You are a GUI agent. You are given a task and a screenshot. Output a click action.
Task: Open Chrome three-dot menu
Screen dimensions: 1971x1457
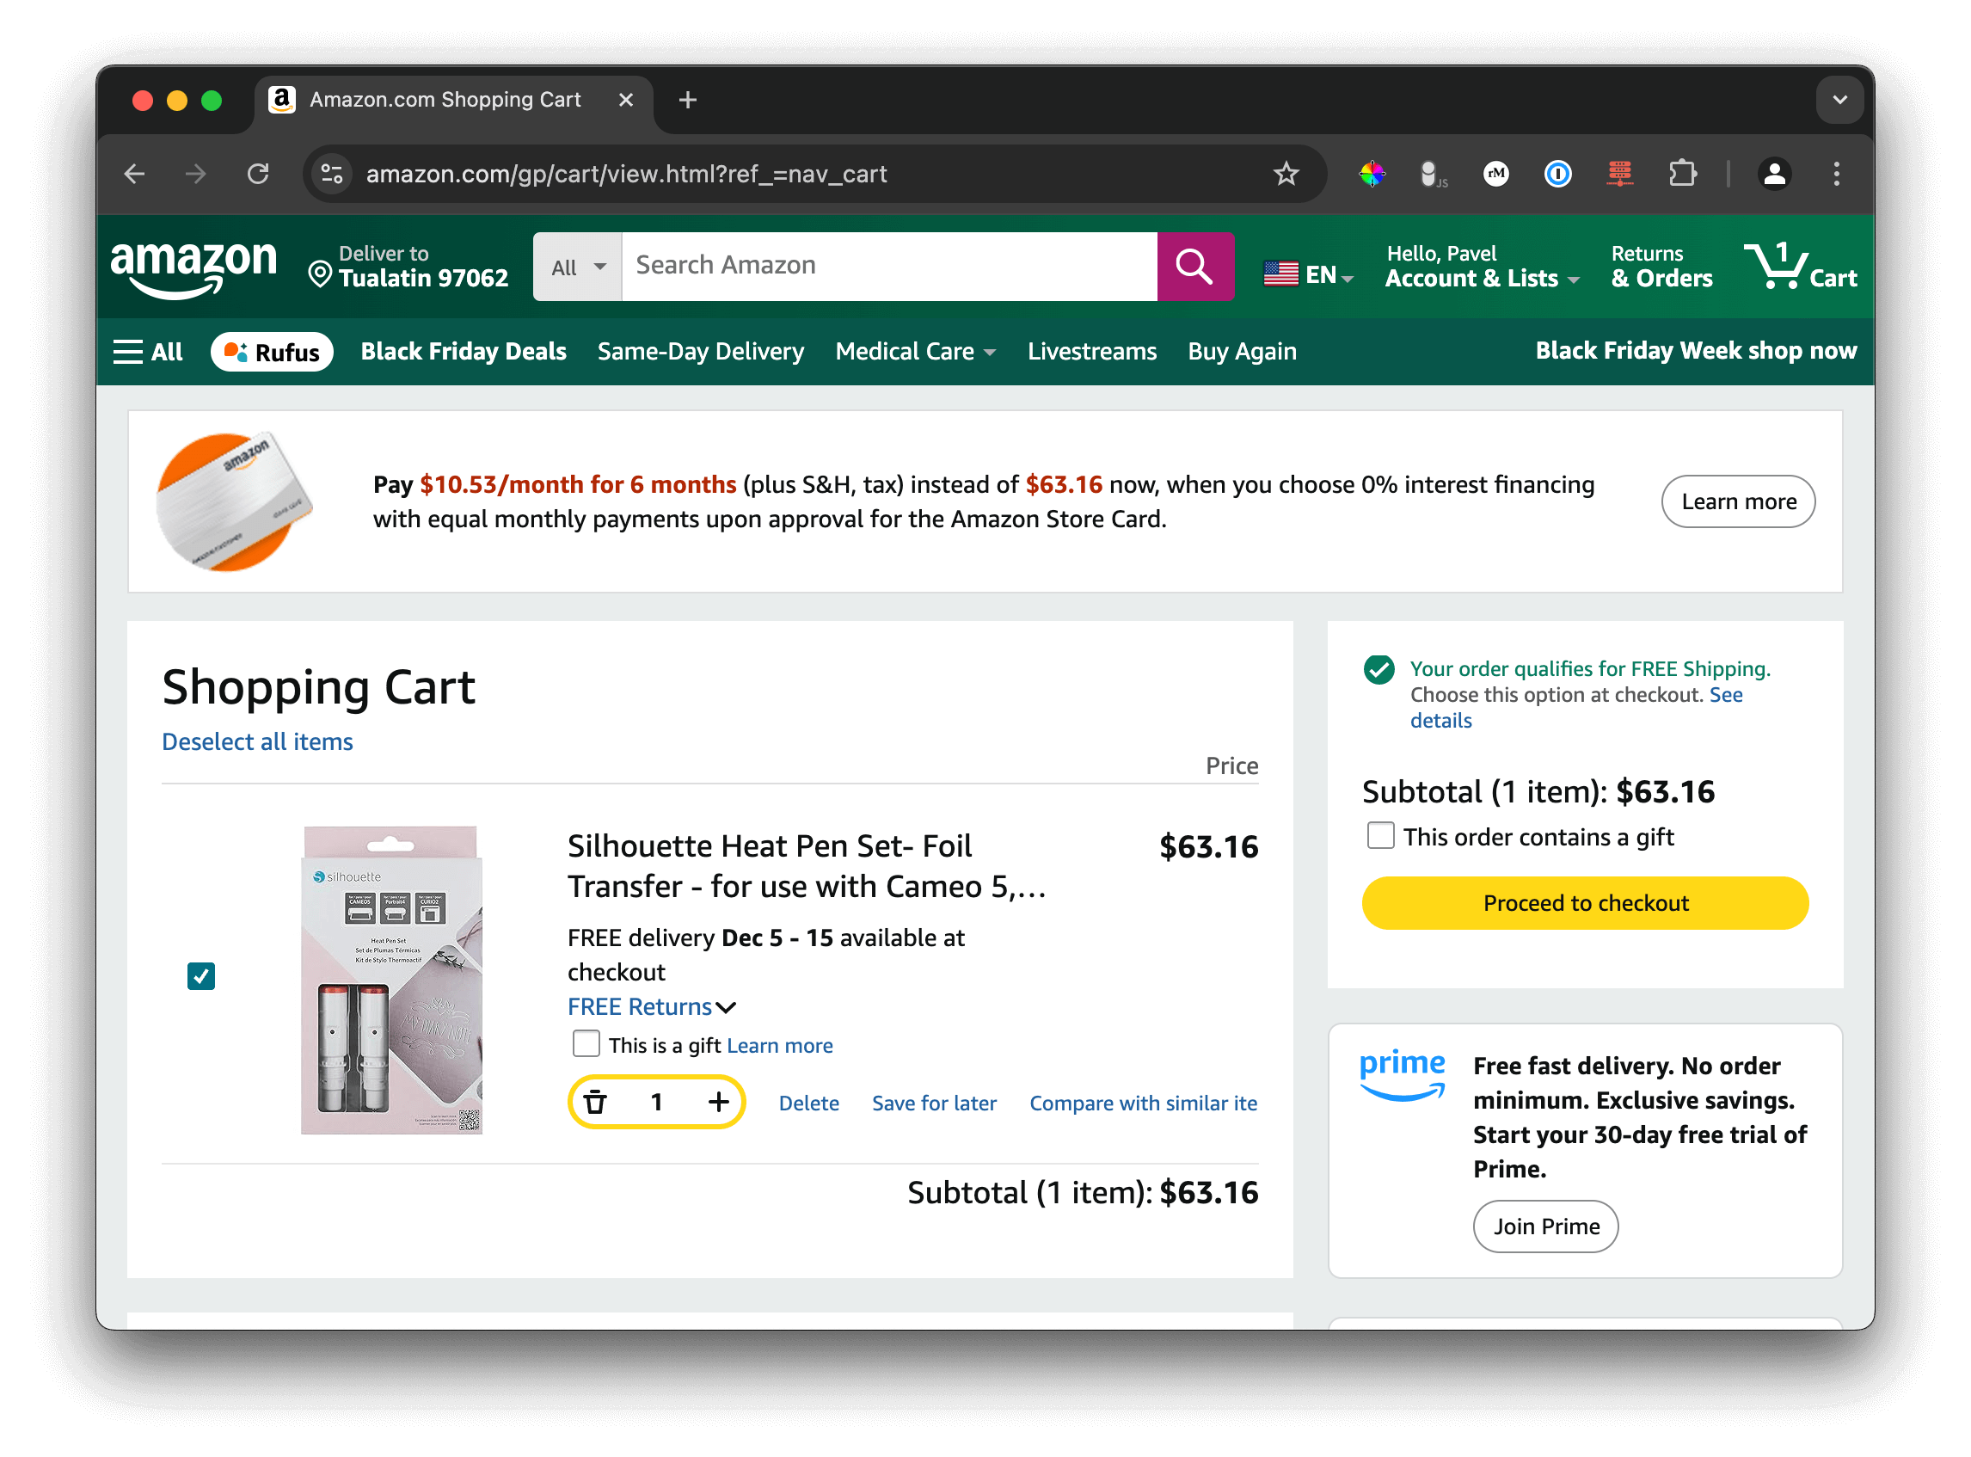[x=1836, y=174]
